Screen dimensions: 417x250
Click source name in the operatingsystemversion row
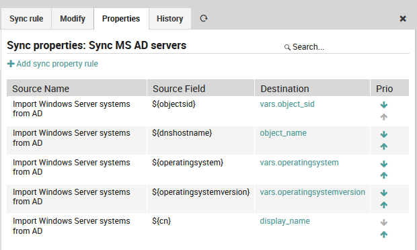tap(71, 197)
